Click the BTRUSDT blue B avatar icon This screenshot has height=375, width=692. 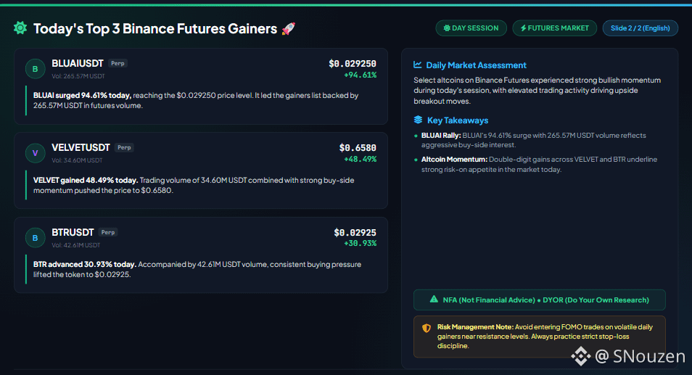[36, 238]
